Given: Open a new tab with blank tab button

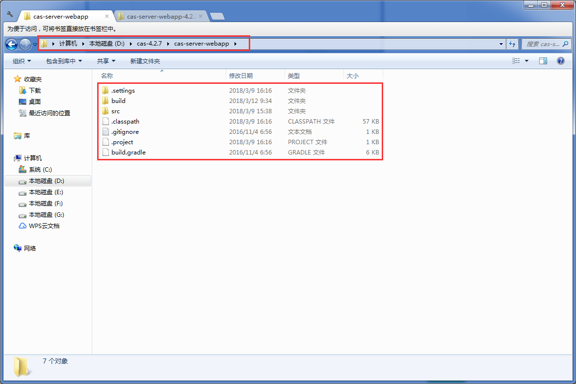Looking at the screenshot, I should click(217, 17).
